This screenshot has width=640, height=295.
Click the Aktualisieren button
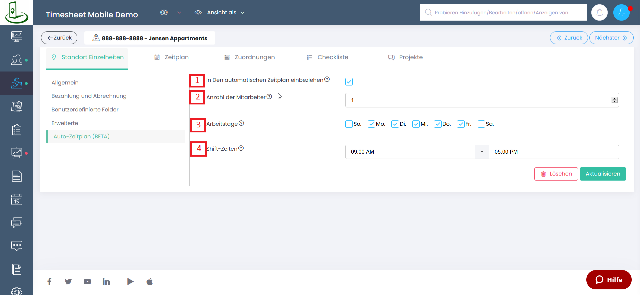click(603, 174)
